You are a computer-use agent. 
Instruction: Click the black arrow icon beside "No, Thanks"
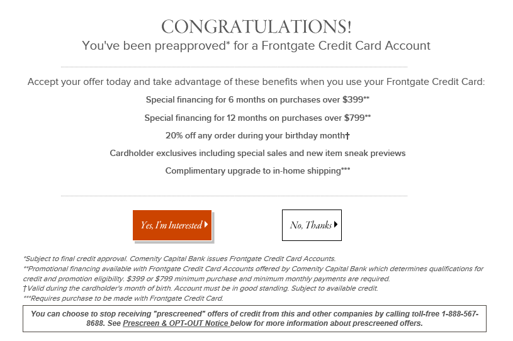tap(336, 225)
